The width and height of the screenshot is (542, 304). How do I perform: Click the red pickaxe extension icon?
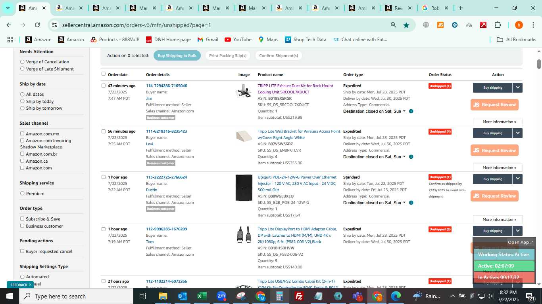[x=483, y=25]
